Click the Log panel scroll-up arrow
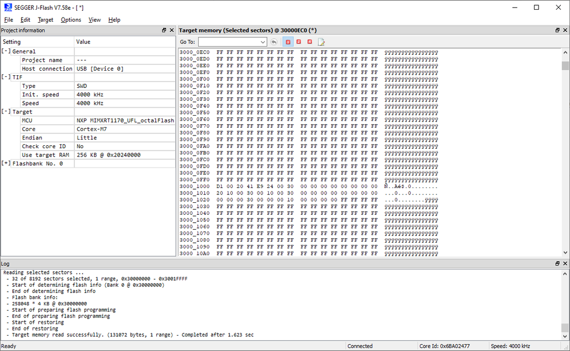570x351 pixels. tap(565, 274)
